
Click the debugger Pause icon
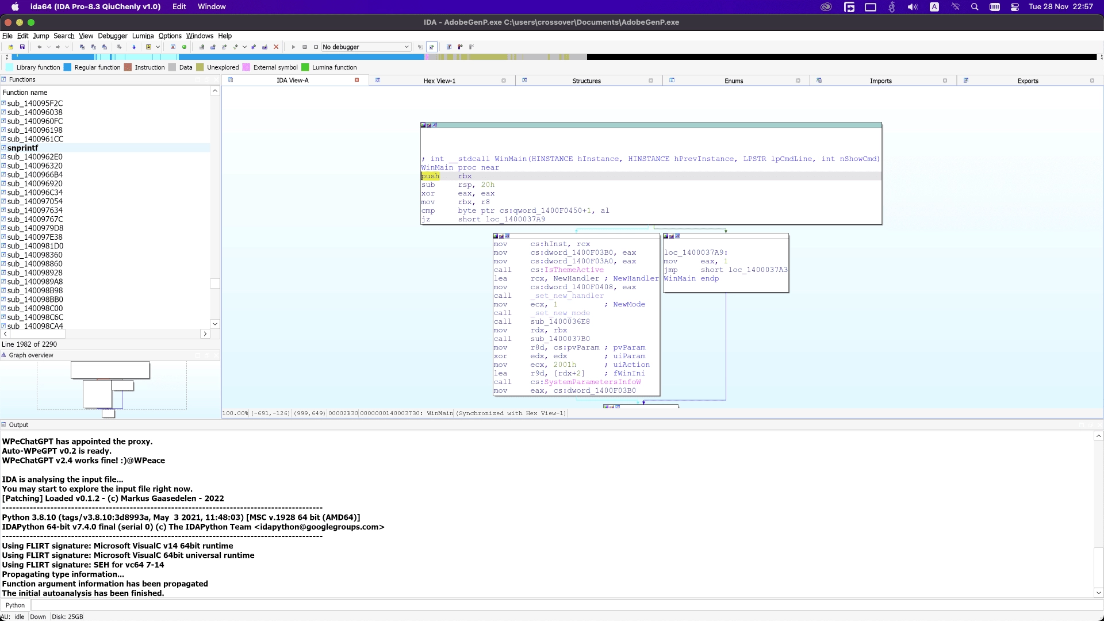click(x=305, y=47)
